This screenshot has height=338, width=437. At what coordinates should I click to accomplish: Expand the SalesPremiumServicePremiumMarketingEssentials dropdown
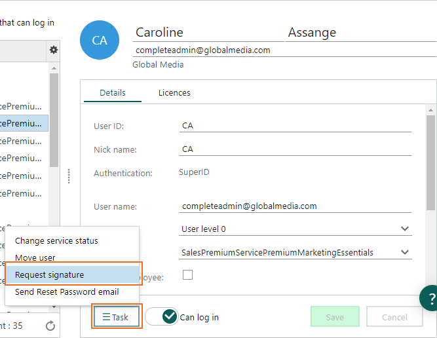click(x=295, y=252)
